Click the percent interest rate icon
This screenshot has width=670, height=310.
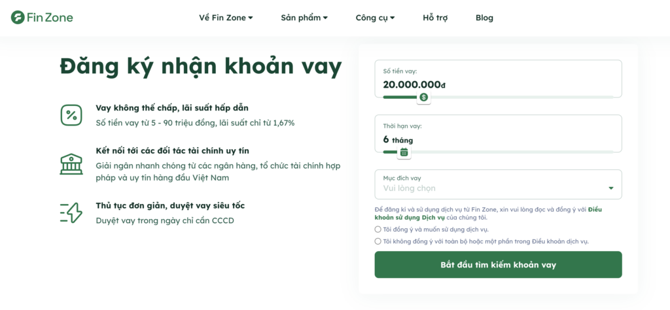click(x=71, y=115)
